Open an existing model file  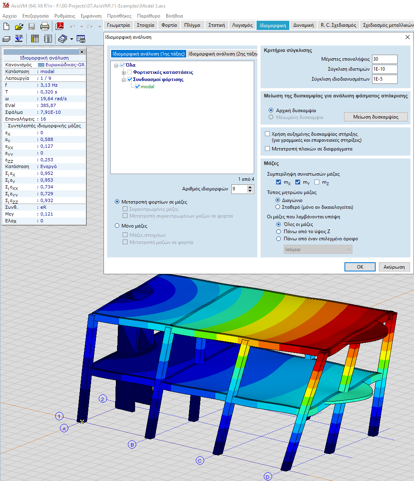[19, 27]
